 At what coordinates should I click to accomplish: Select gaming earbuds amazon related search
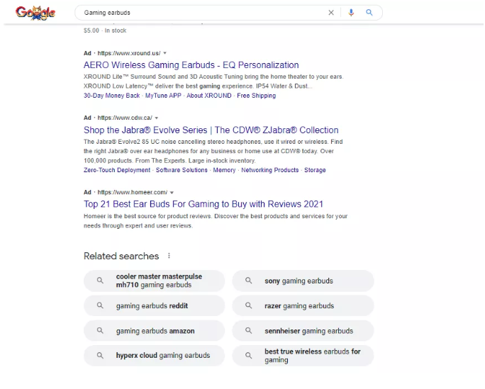(155, 331)
